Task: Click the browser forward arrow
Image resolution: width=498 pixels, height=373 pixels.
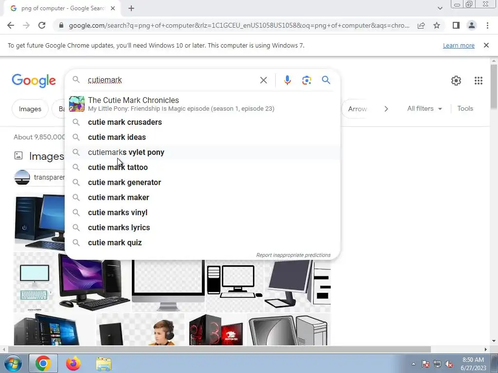Action: coord(26,25)
